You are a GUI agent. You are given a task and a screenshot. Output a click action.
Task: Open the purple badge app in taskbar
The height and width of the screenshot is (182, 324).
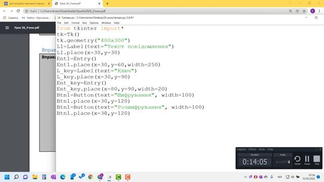pos(100,176)
